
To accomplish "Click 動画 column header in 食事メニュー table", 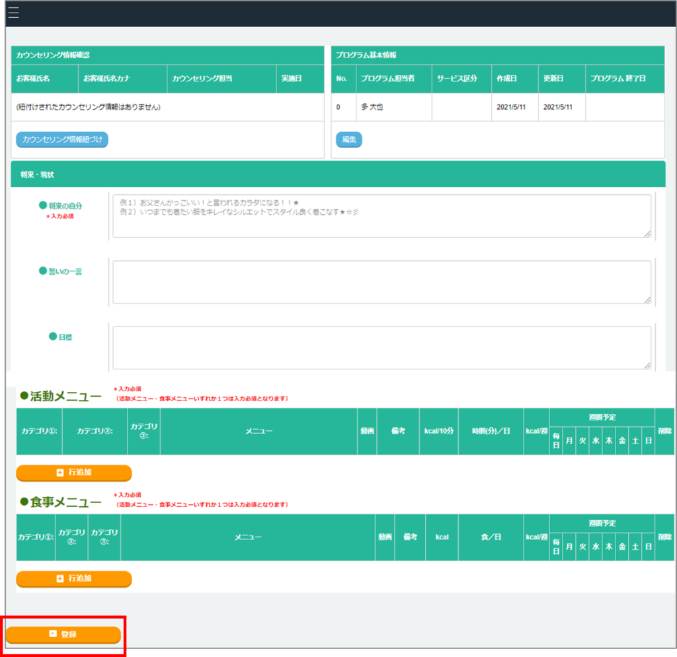I will coord(385,537).
